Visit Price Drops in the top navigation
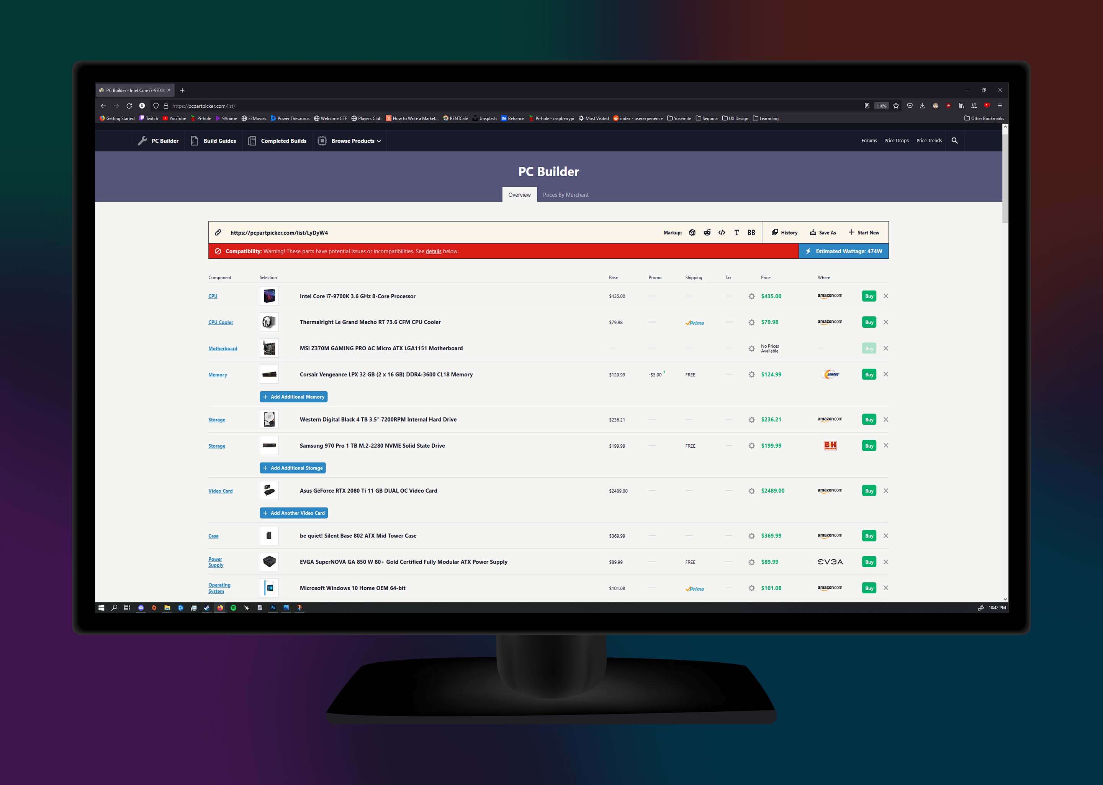The height and width of the screenshot is (785, 1103). tap(896, 141)
